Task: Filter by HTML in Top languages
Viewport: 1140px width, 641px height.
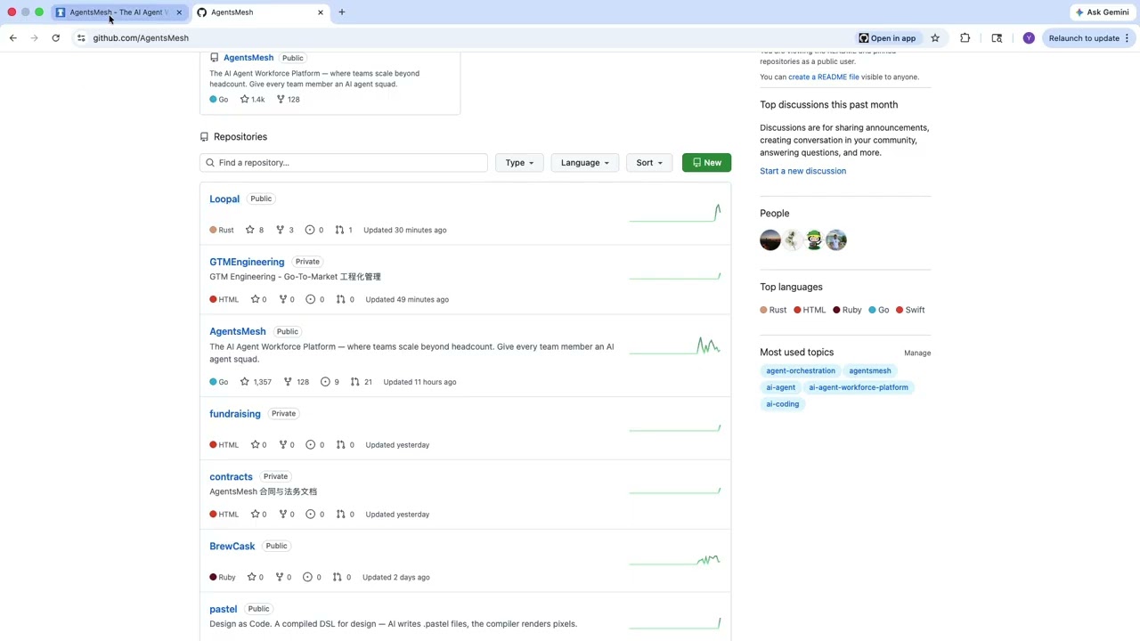Action: tap(810, 311)
